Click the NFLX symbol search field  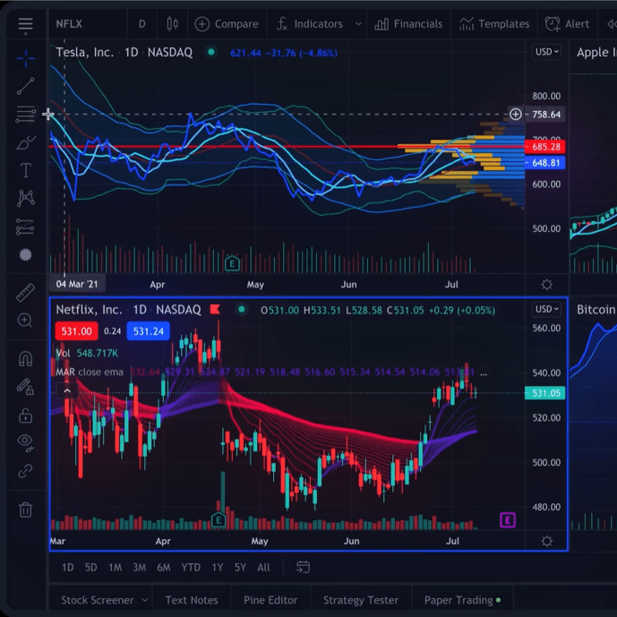[88, 24]
